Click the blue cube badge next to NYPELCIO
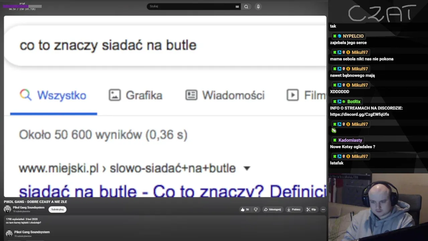The height and width of the screenshot is (241, 428). (339, 36)
